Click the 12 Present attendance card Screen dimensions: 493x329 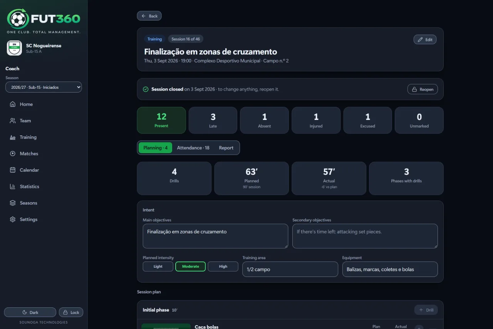click(161, 120)
